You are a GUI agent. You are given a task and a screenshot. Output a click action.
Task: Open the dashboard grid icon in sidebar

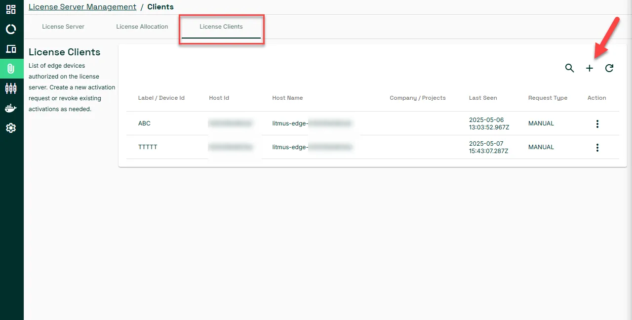coord(11,9)
